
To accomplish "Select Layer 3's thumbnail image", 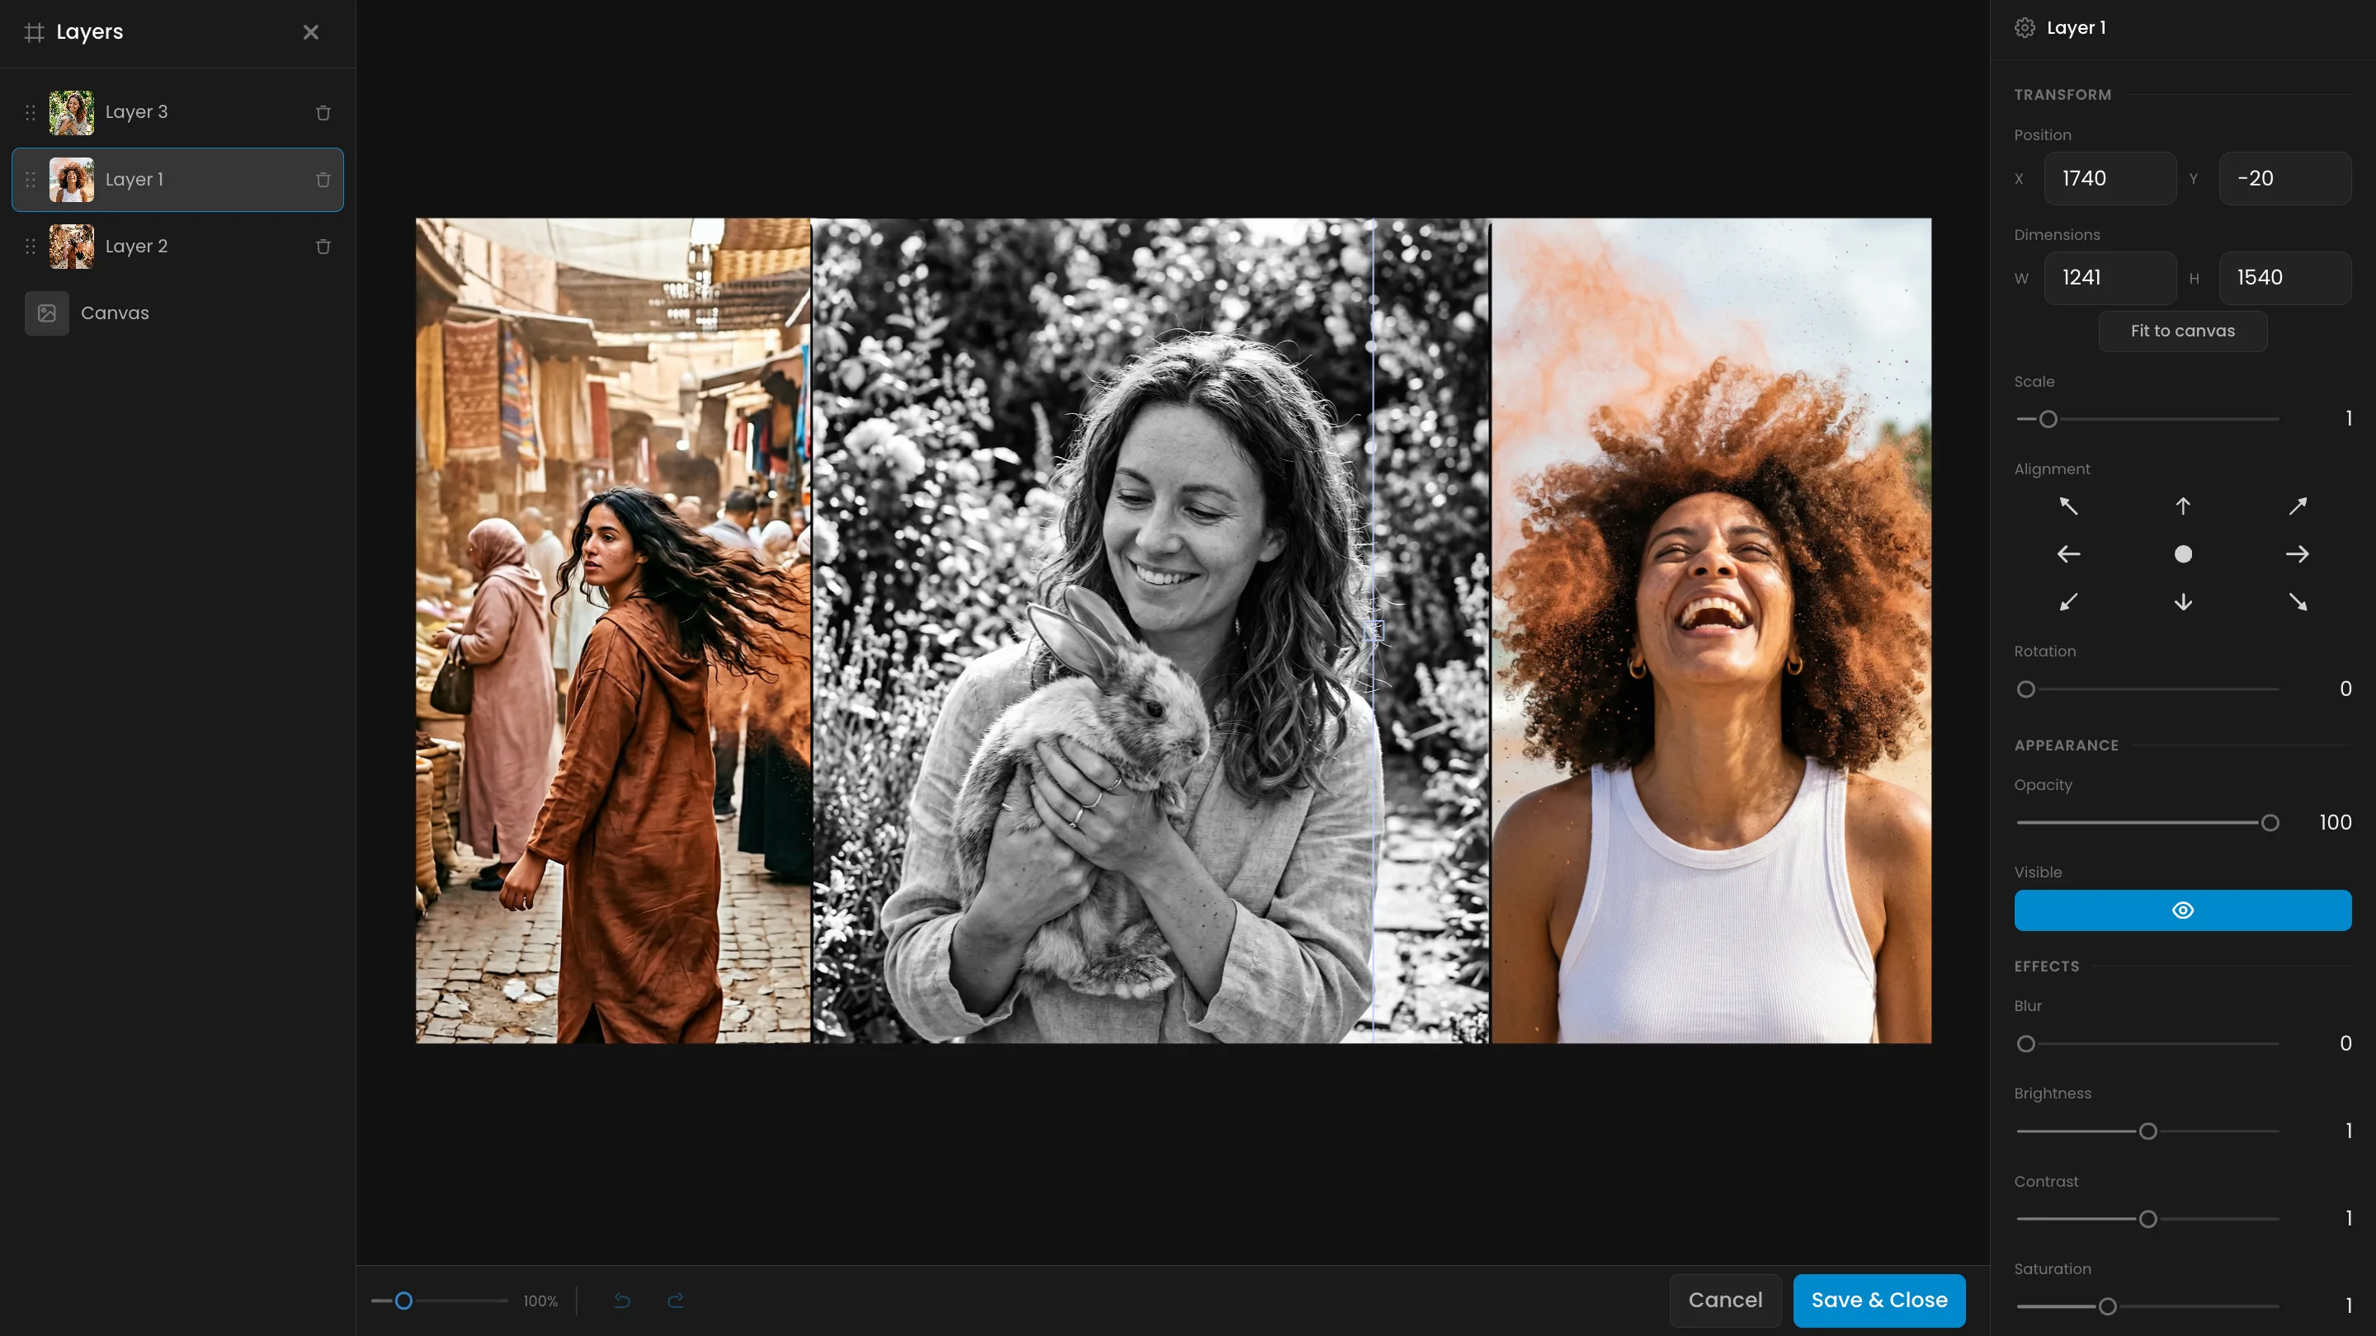I will point(71,111).
